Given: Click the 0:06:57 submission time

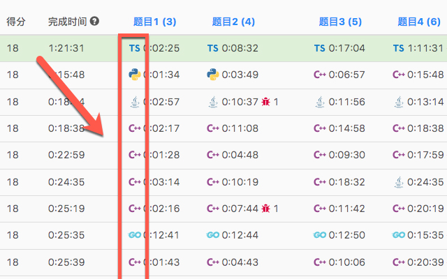Looking at the screenshot, I should coord(346,75).
